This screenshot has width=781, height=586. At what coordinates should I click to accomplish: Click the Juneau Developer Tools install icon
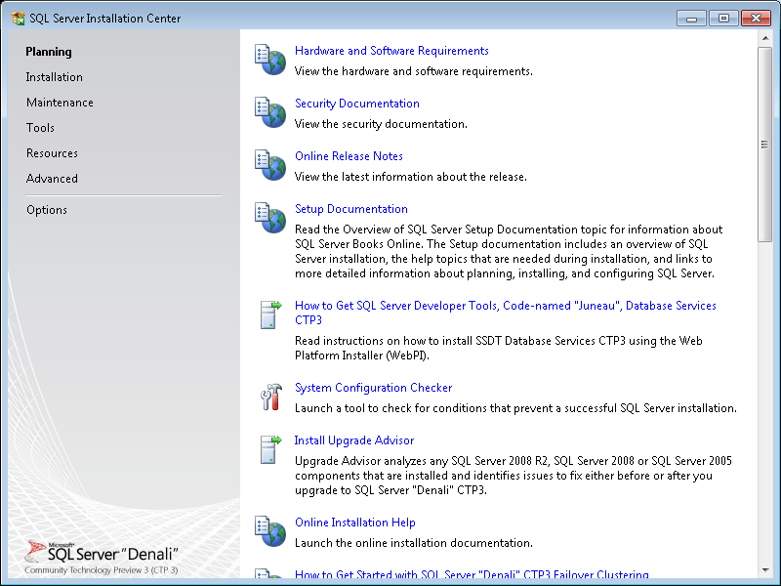coord(271,314)
